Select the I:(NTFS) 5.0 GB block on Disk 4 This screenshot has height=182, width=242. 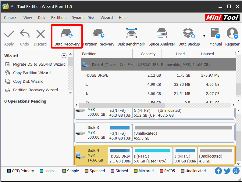(x=152, y=155)
